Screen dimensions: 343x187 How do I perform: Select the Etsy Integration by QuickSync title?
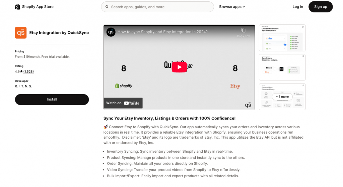point(59,33)
